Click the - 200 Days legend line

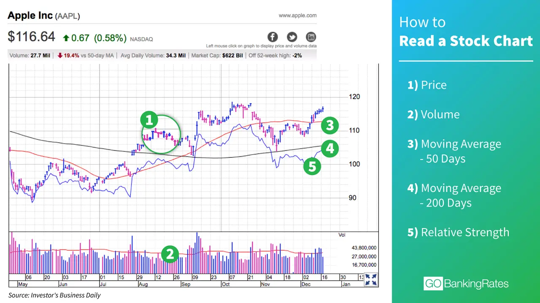[445, 203]
